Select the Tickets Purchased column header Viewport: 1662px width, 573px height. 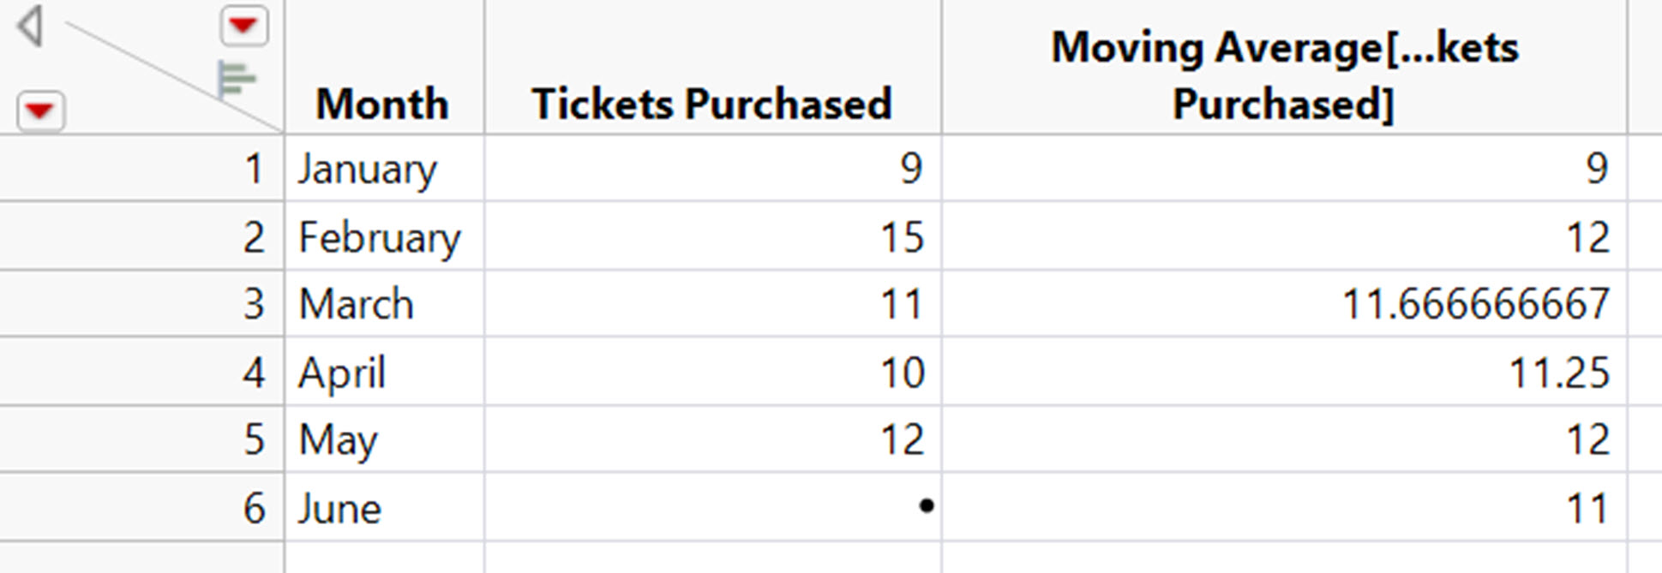712,67
